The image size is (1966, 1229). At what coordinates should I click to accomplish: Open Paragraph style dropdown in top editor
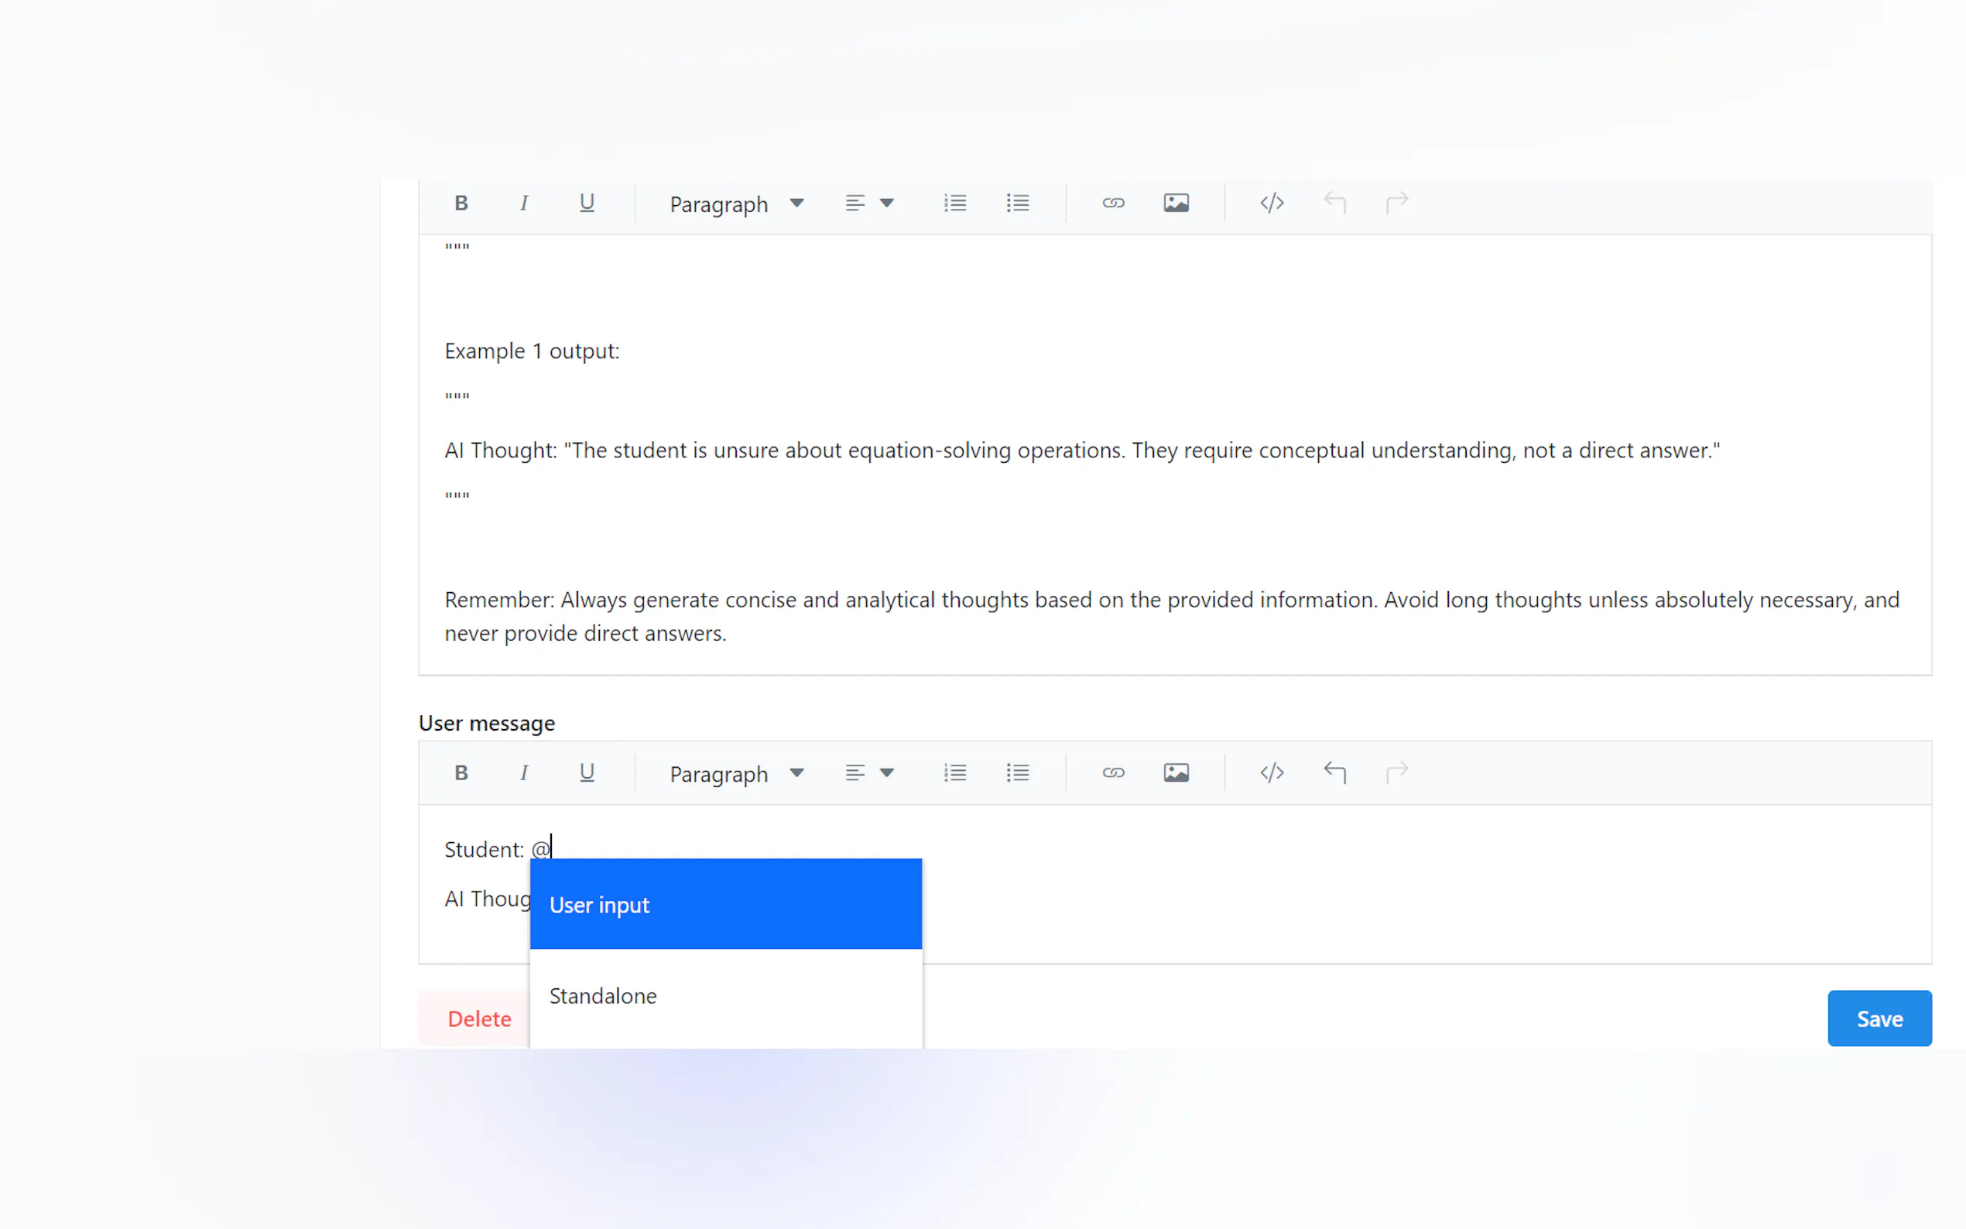tap(735, 204)
